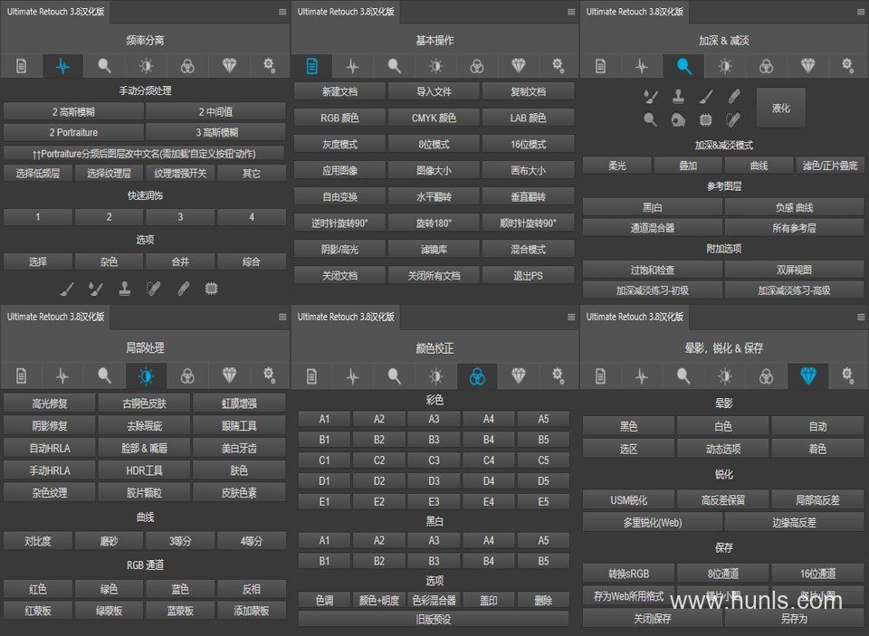Select the highlighted magnifier tab in 加深 & 减淡 panel
869x636 pixels.
683,66
